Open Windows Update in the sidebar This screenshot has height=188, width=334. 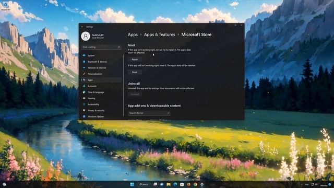pos(101,116)
